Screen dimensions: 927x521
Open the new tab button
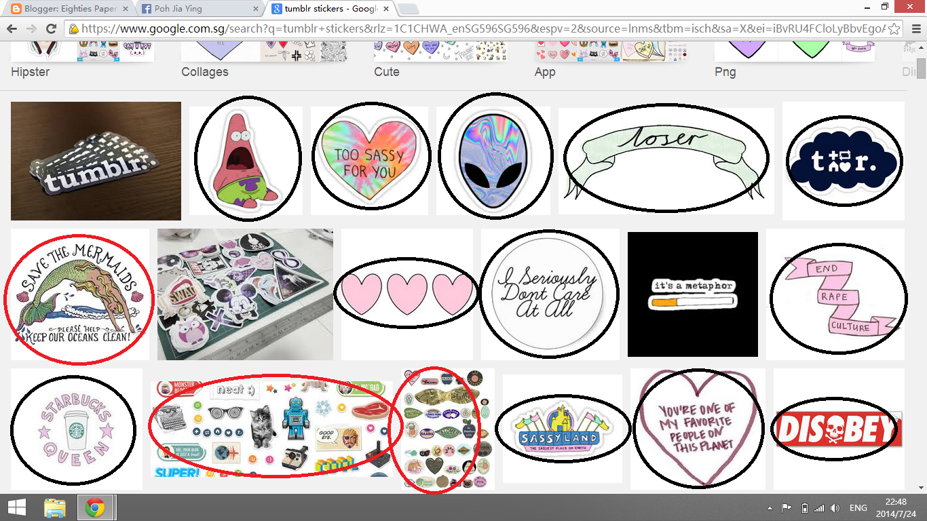pyautogui.click(x=407, y=9)
